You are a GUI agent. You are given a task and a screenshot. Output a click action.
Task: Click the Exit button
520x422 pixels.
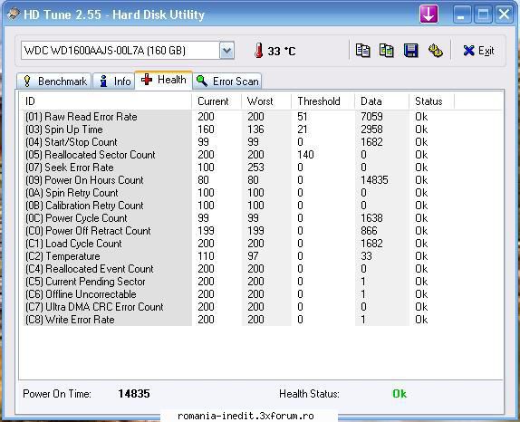tap(478, 51)
